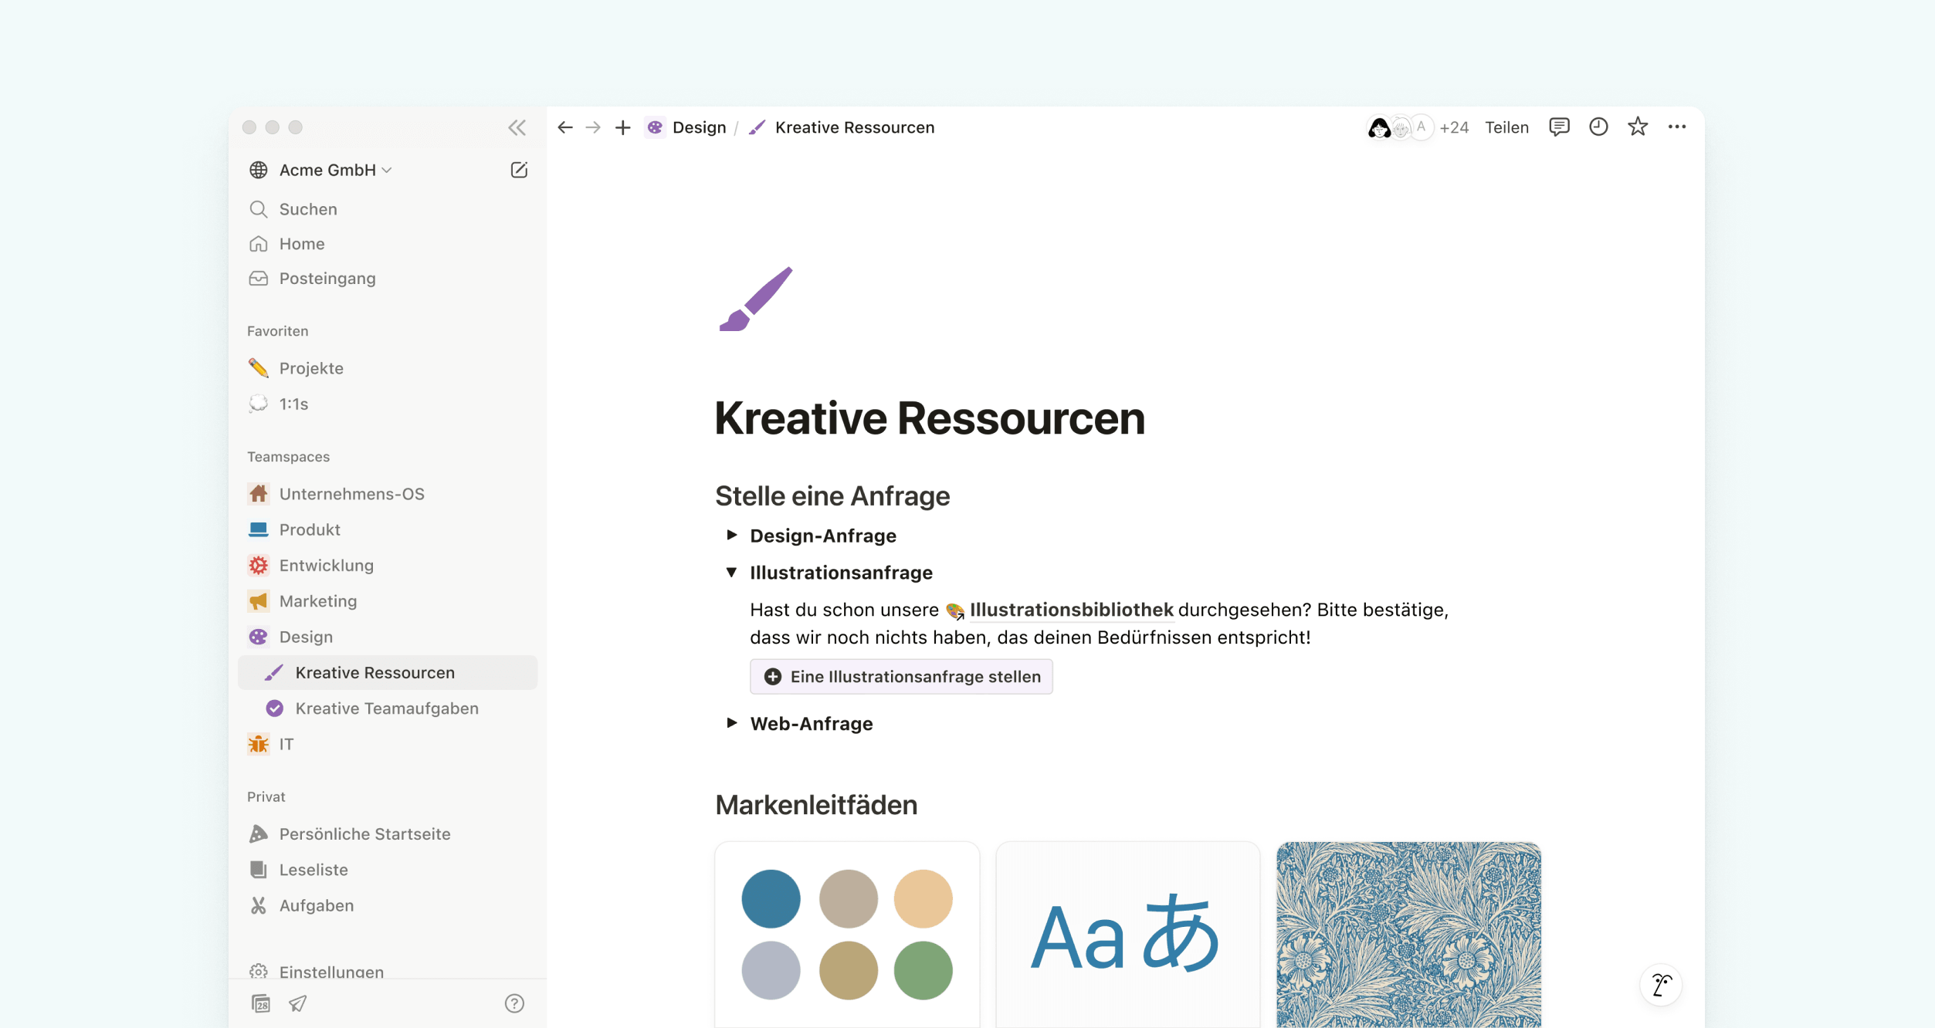Open Leseliste in the Privat section
This screenshot has height=1028, width=1935.
click(388, 870)
